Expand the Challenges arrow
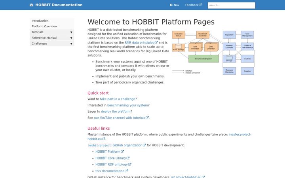Viewport: 285px width, 178px height. [x=71, y=44]
